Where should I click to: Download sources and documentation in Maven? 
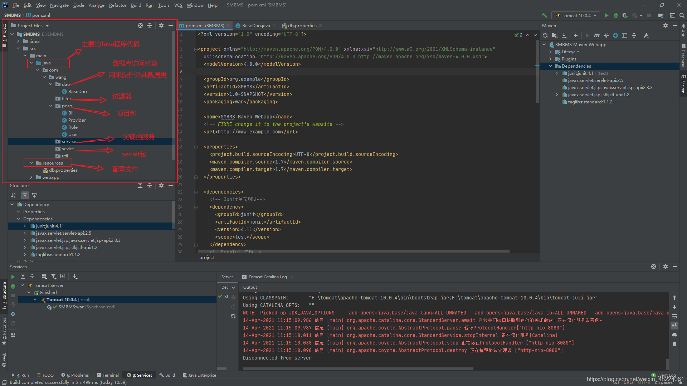[x=564, y=35]
